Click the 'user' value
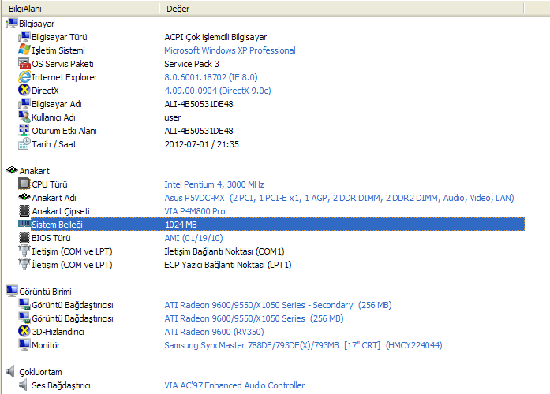550x394 pixels. pyautogui.click(x=173, y=117)
